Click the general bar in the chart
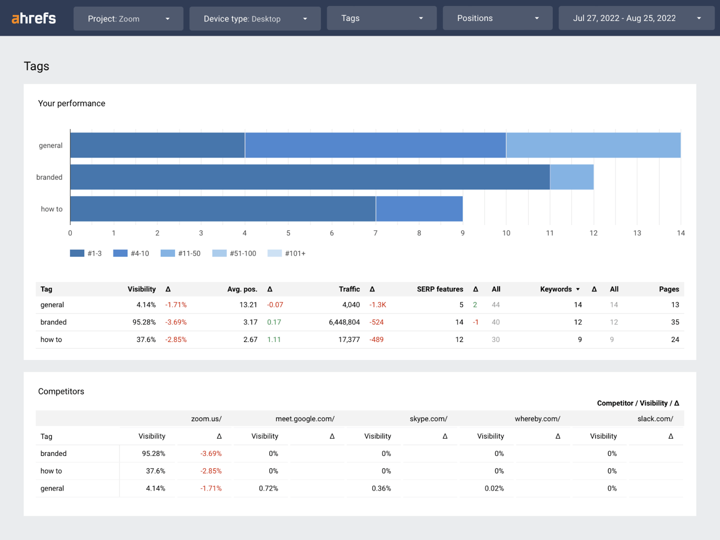The height and width of the screenshot is (540, 720). click(x=315, y=145)
